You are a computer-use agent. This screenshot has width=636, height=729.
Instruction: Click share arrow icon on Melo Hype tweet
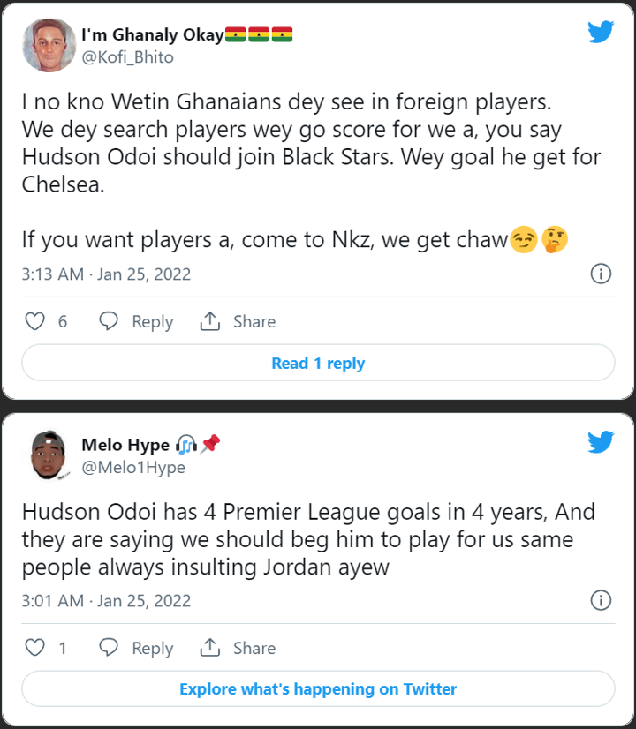pos(210,648)
